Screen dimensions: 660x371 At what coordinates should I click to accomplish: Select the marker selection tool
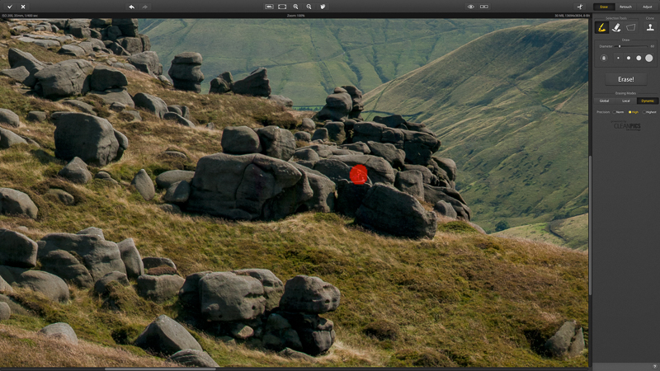601,27
